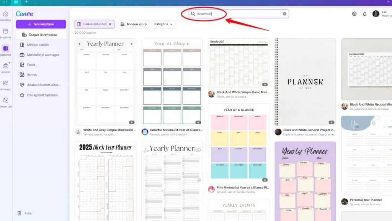392x221 pixels.
Task: Open the Minden szűrő filters button
Action: pyautogui.click(x=134, y=24)
